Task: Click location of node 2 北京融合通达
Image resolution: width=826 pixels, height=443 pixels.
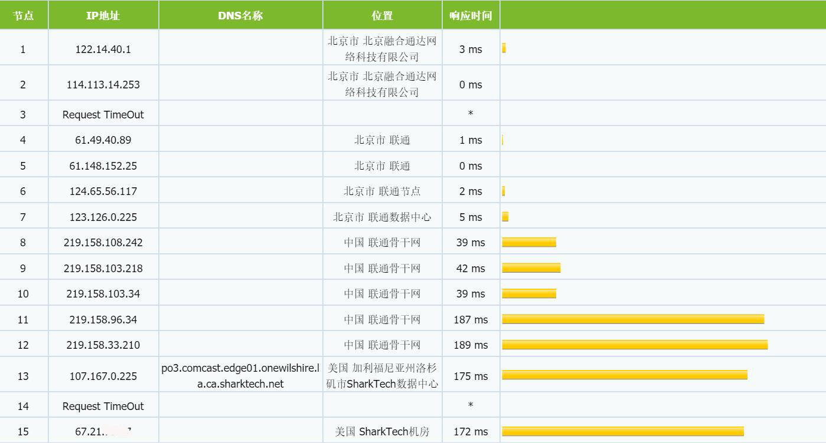Action: 382,84
